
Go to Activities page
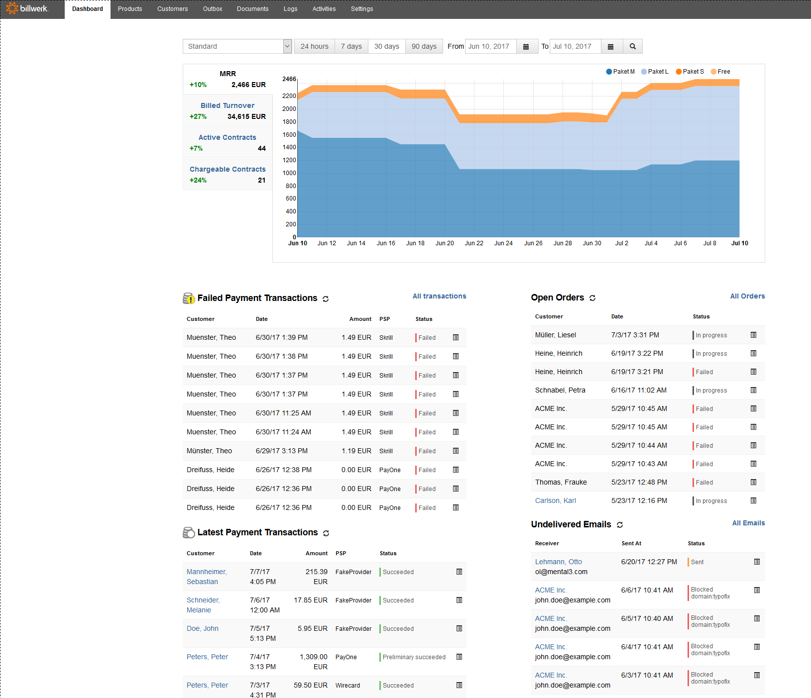(x=324, y=9)
